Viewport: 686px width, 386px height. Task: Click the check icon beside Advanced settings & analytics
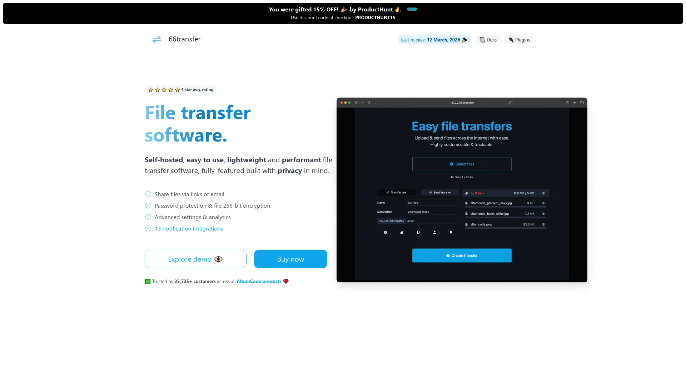[148, 217]
